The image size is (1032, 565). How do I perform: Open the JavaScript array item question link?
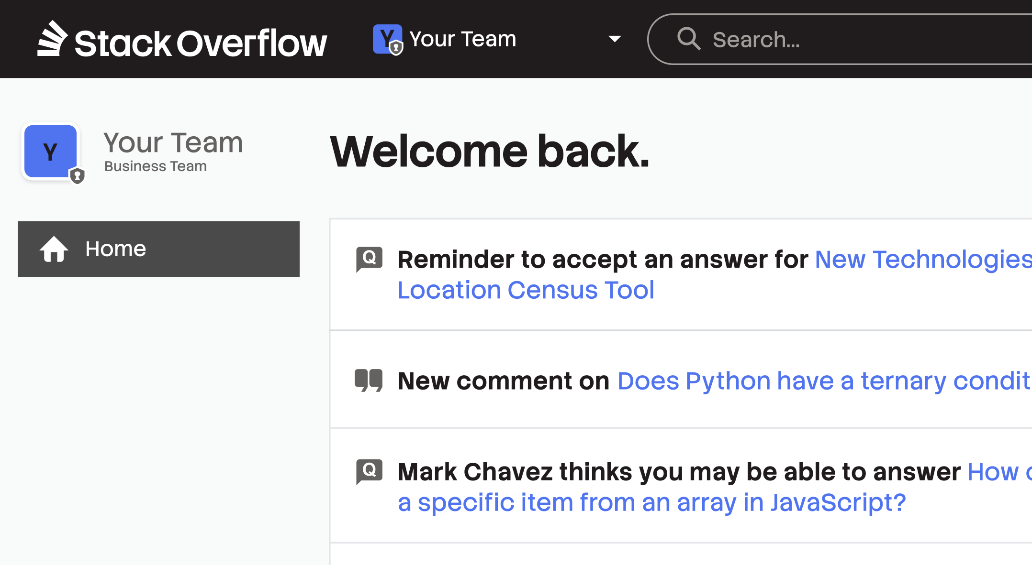click(x=652, y=502)
